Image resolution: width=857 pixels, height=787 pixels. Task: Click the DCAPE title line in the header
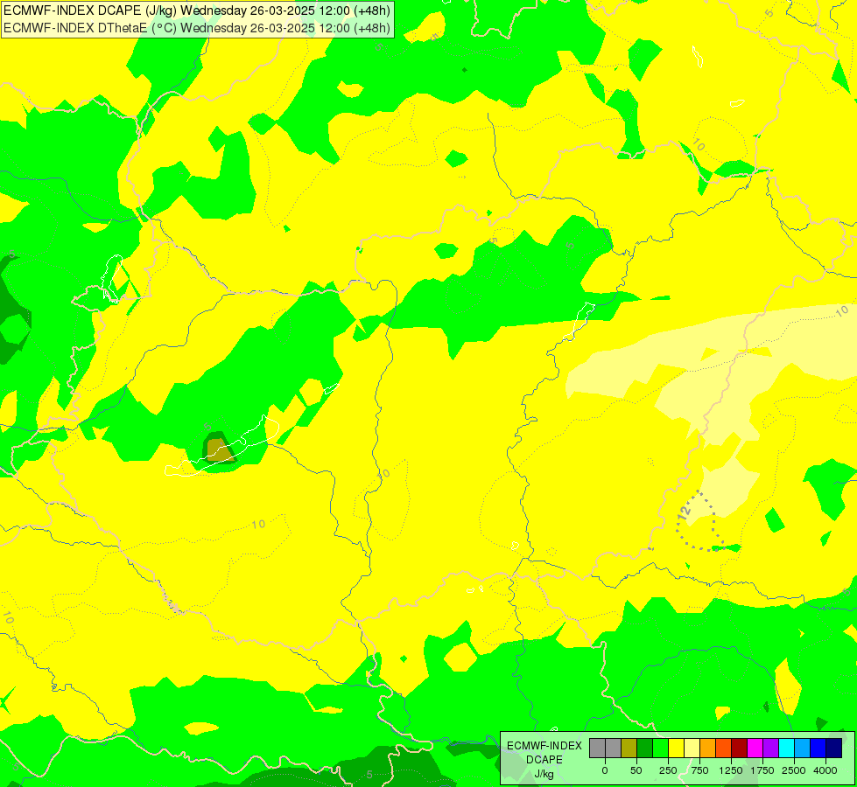197,10
